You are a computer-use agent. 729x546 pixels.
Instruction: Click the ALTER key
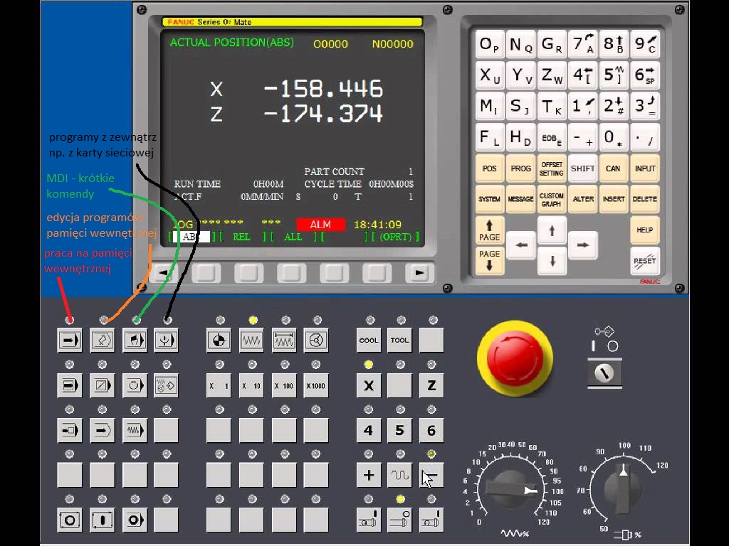582,199
